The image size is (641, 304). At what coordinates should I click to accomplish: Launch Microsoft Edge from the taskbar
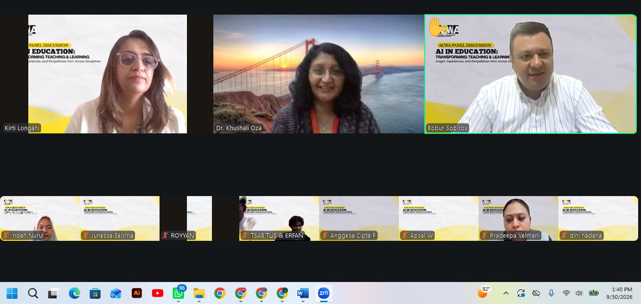point(75,293)
